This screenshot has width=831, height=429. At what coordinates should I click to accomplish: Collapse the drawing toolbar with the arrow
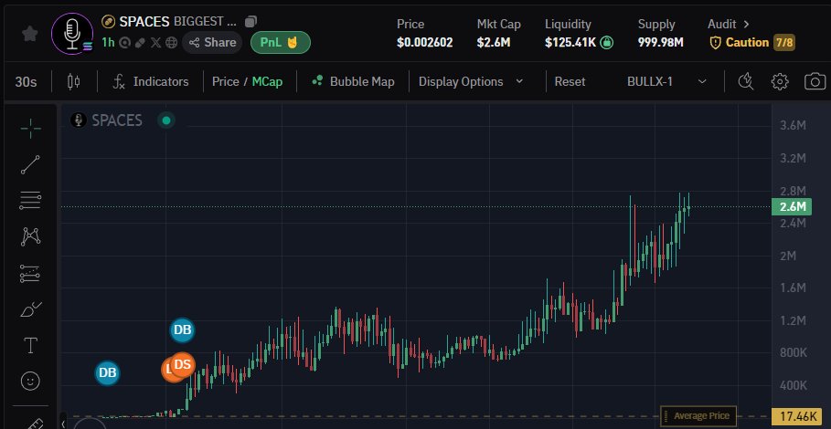pos(63,424)
